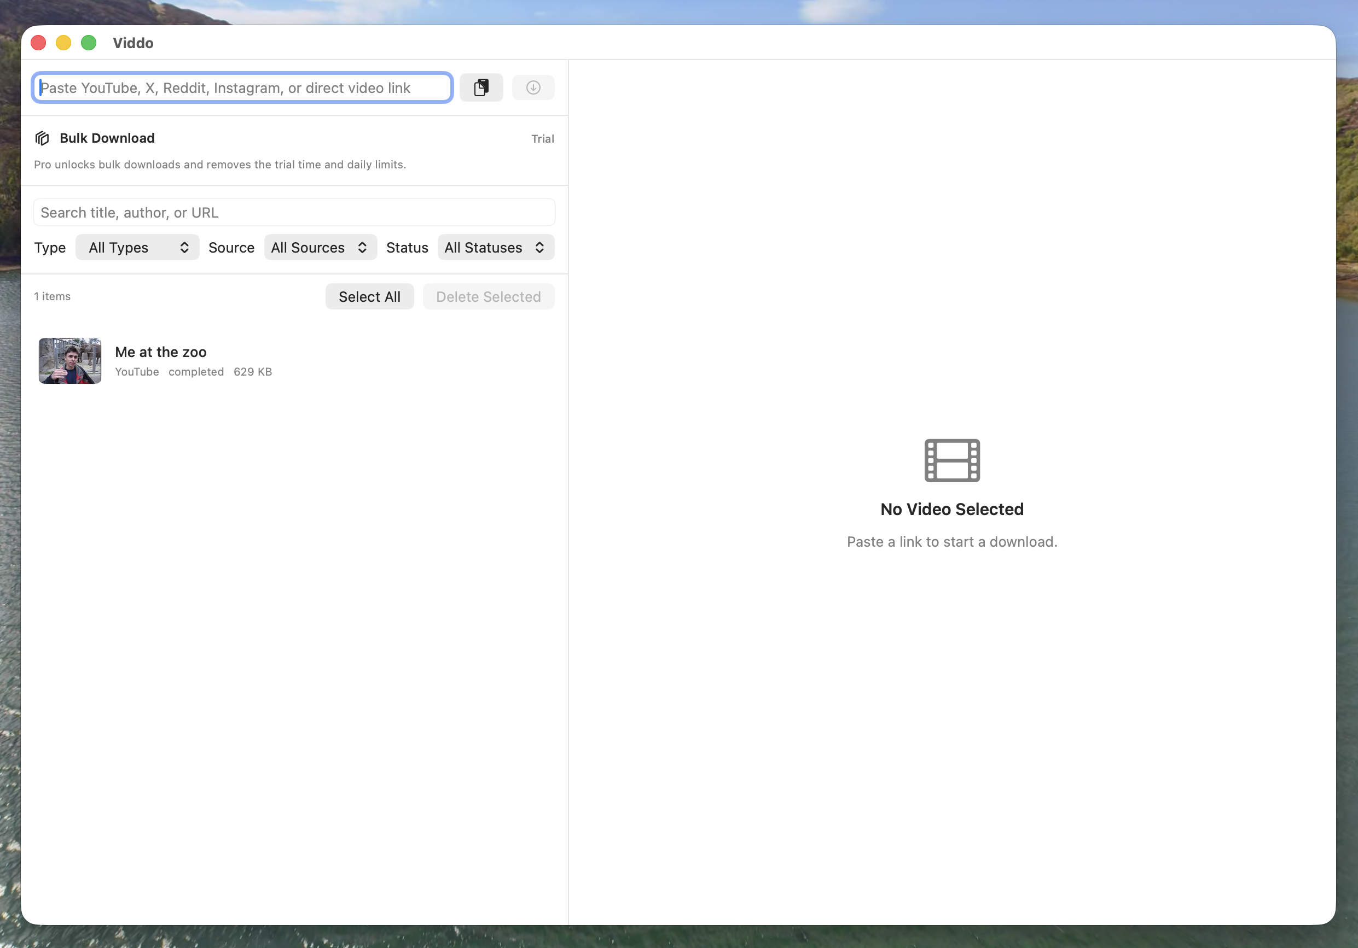Click the "No Video Selected" heading
This screenshot has width=1358, height=948.
click(951, 509)
